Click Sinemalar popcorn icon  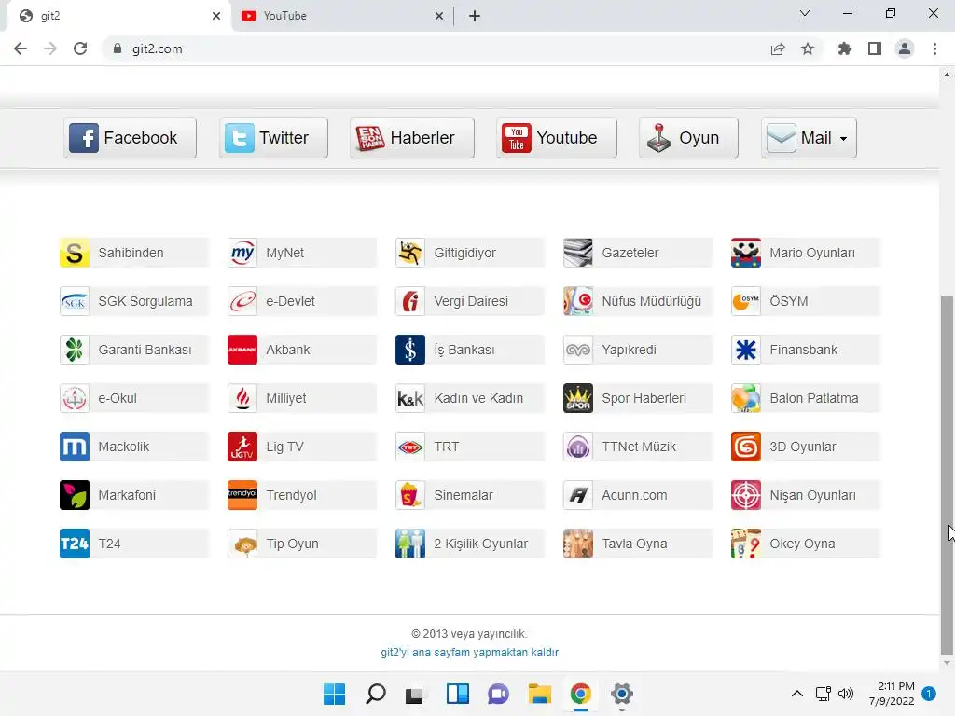[x=410, y=495]
